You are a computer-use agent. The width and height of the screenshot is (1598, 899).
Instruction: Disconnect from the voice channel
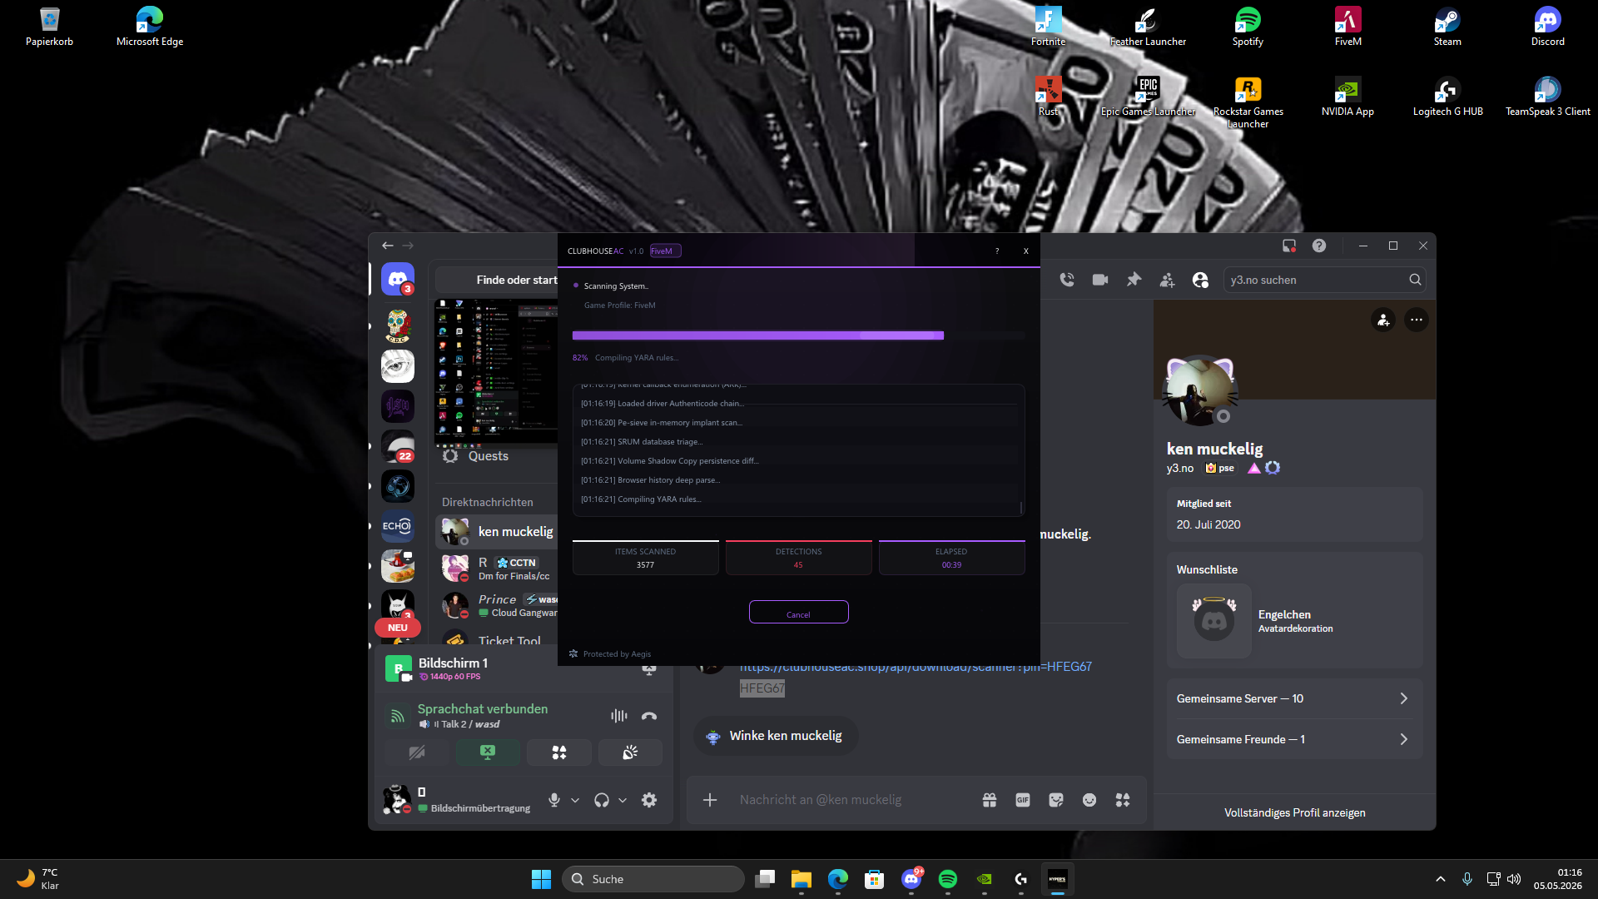click(x=649, y=716)
